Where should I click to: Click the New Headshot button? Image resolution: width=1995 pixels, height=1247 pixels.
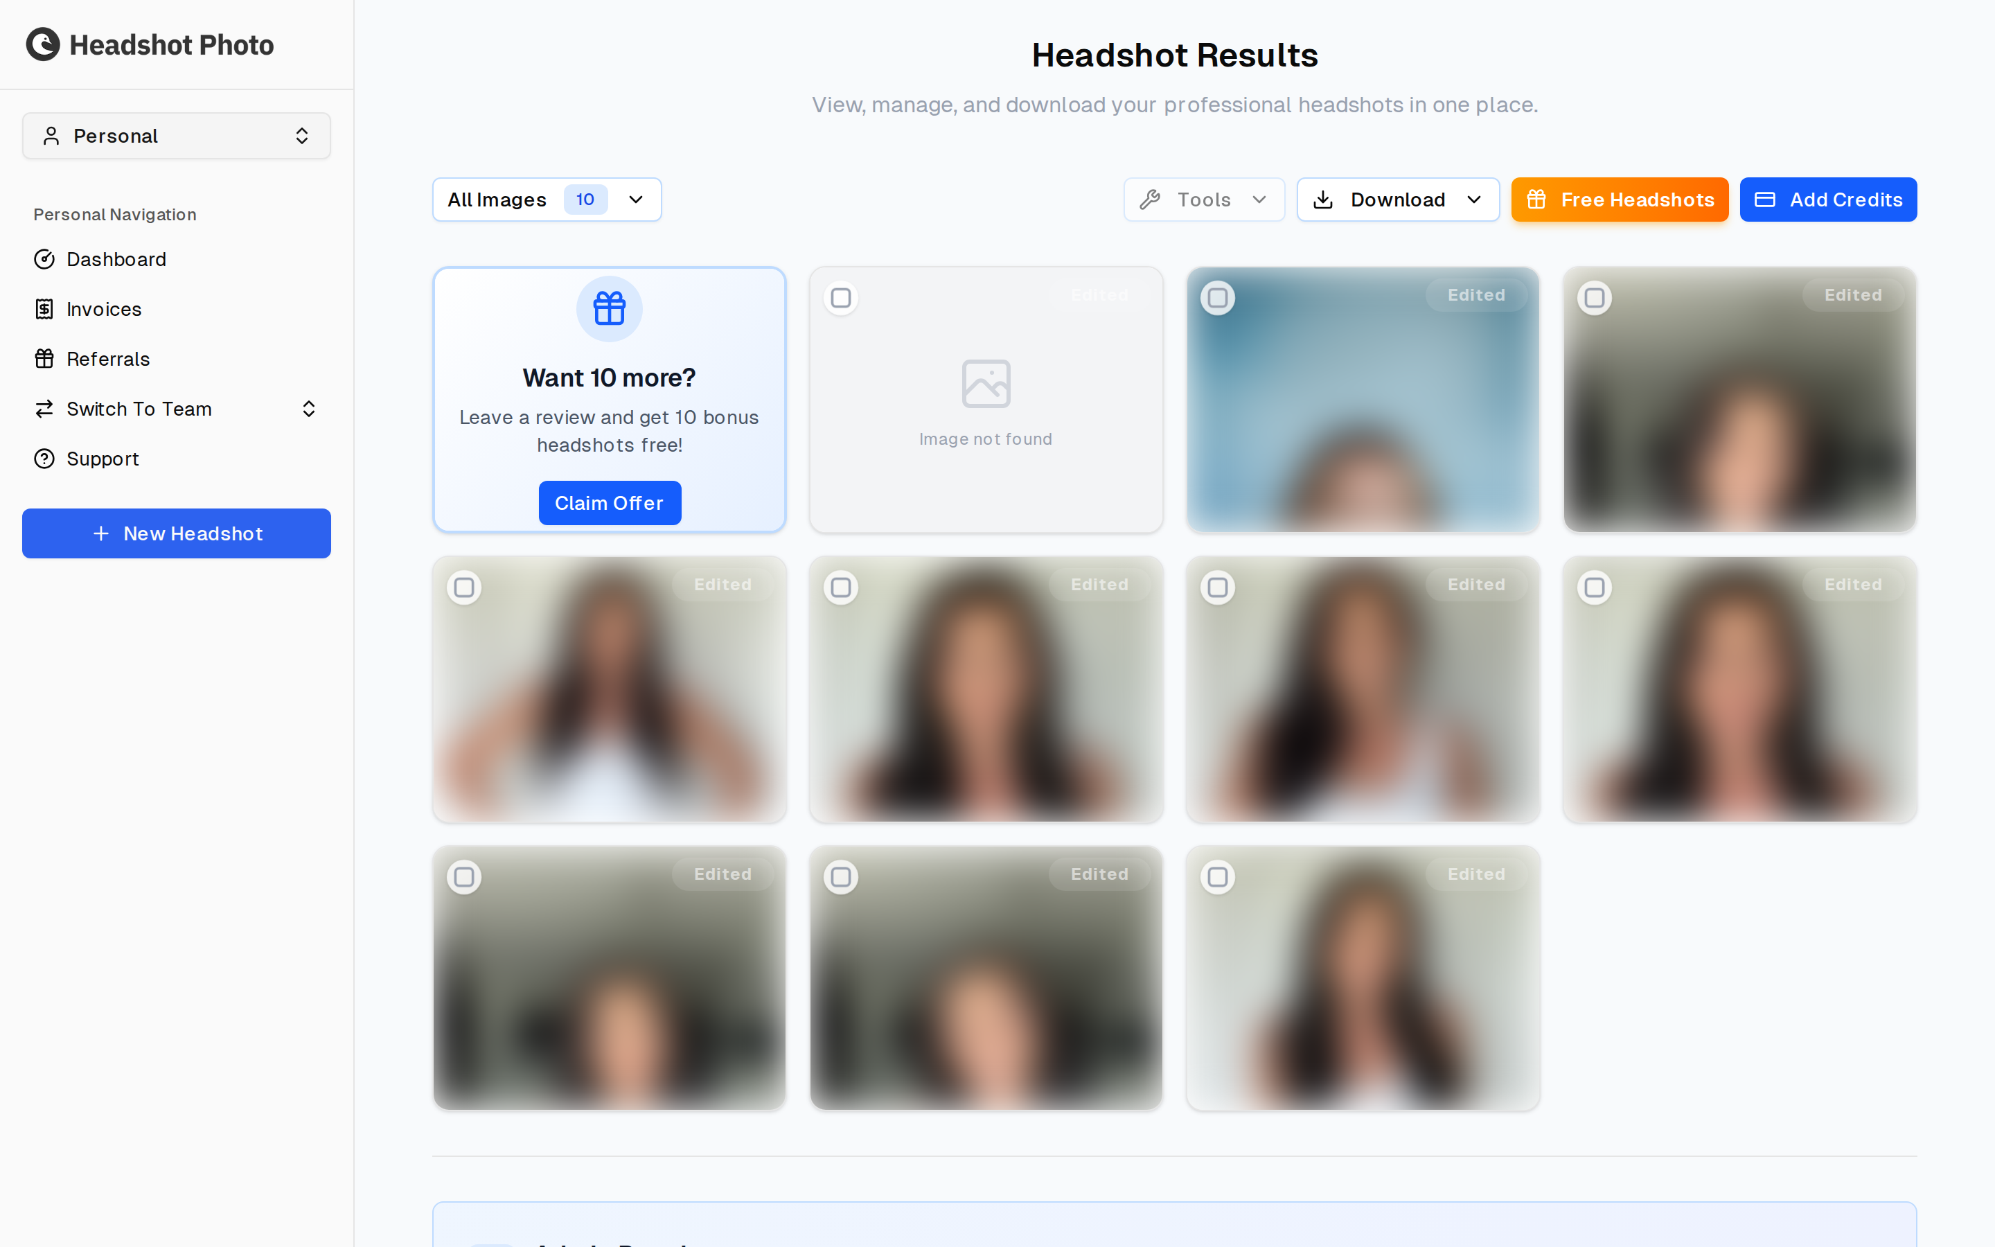(x=177, y=533)
